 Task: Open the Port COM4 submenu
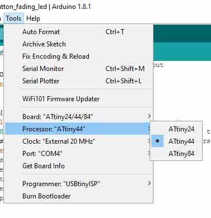click(x=78, y=154)
